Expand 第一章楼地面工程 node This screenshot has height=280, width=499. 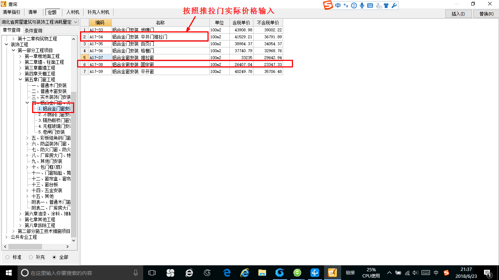20,56
